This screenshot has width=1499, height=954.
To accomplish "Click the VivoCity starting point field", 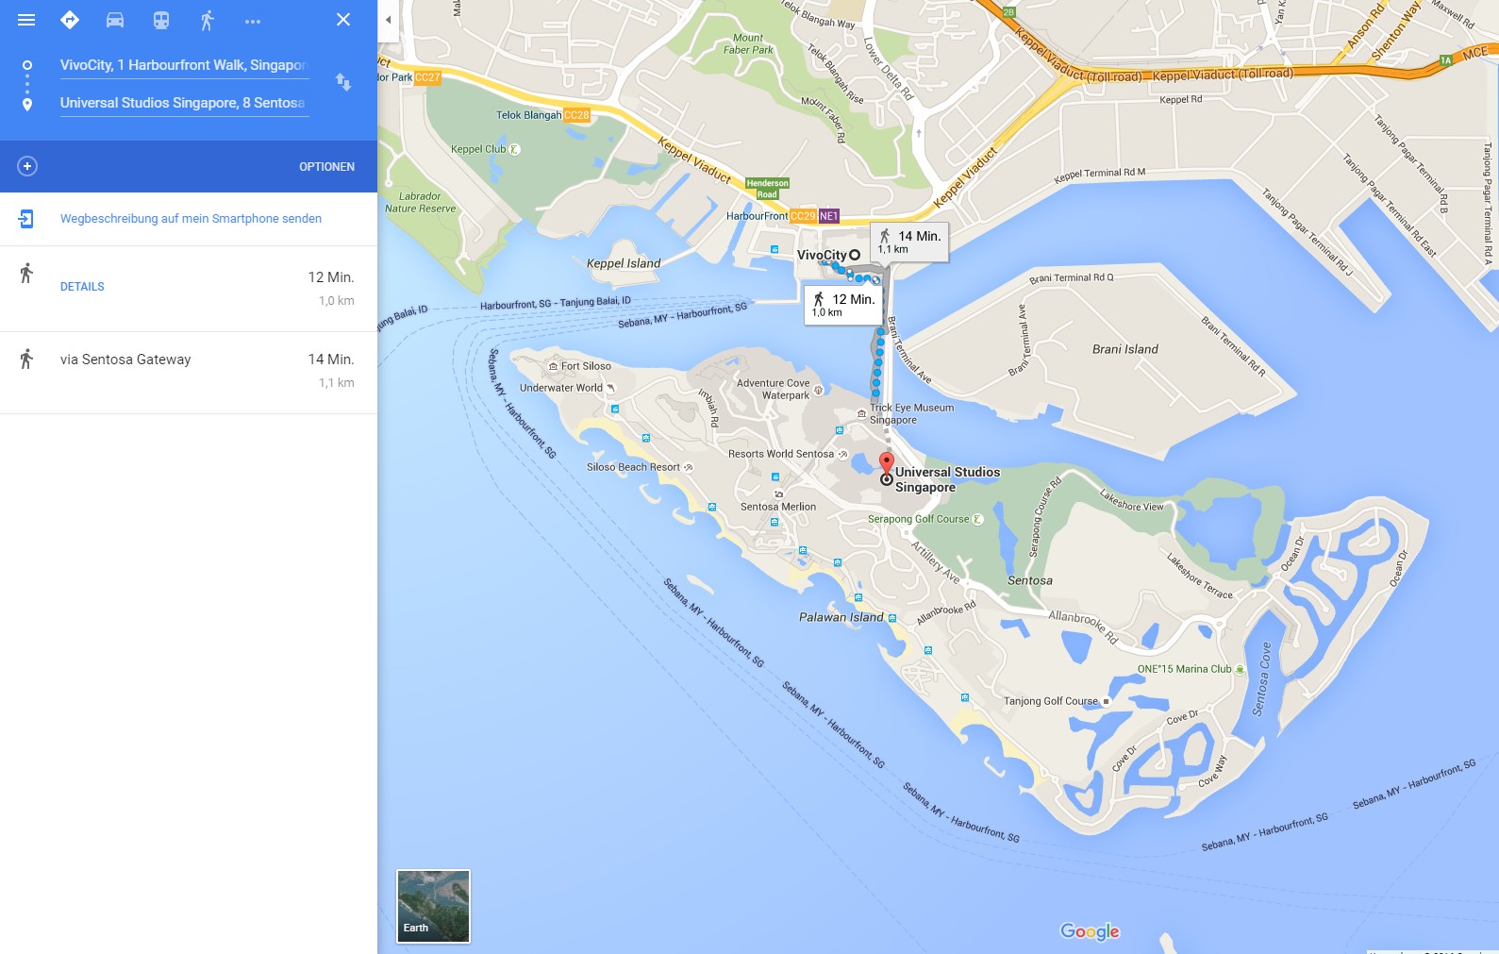I will (x=184, y=65).
